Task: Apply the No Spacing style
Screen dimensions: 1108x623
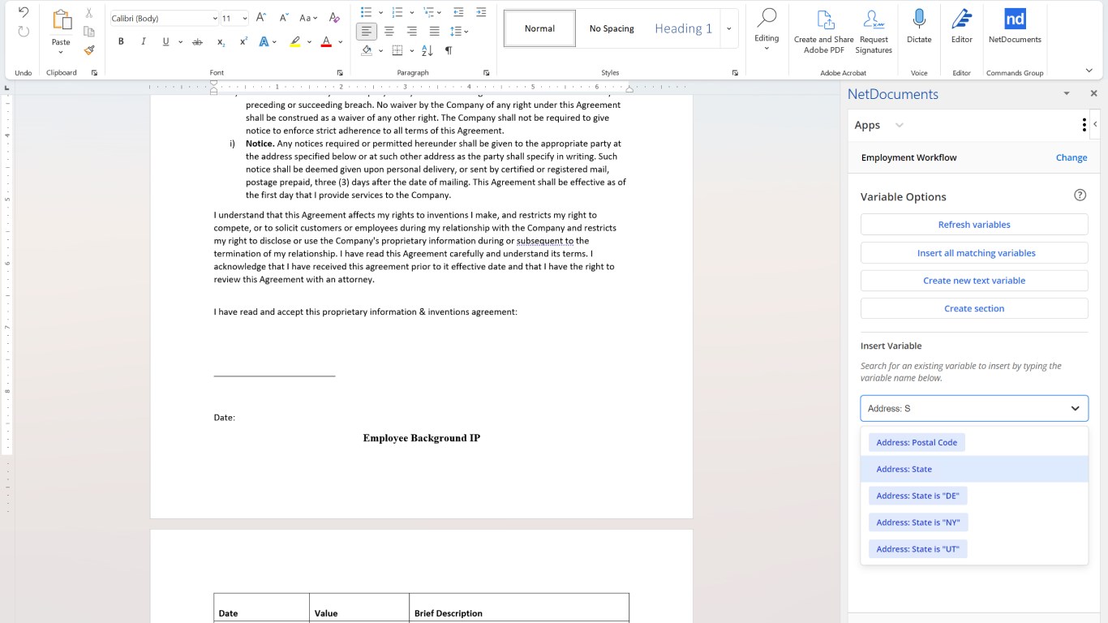Action: [612, 28]
